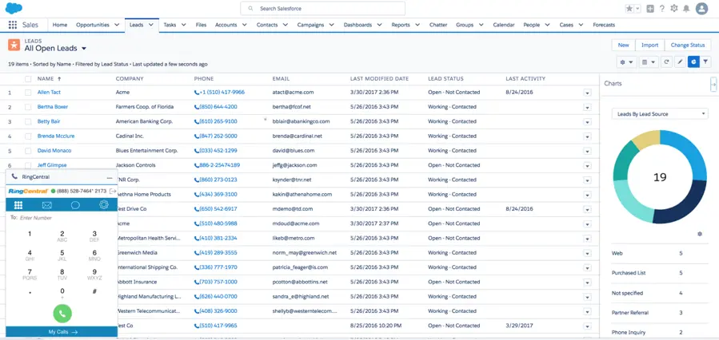Screen dimensions: 719x340
Task: Click the filter funnel icon
Action: (x=706, y=61)
